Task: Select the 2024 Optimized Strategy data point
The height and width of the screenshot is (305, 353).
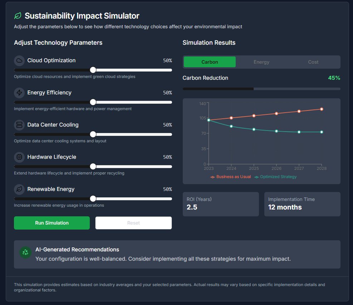Action: [x=231, y=126]
